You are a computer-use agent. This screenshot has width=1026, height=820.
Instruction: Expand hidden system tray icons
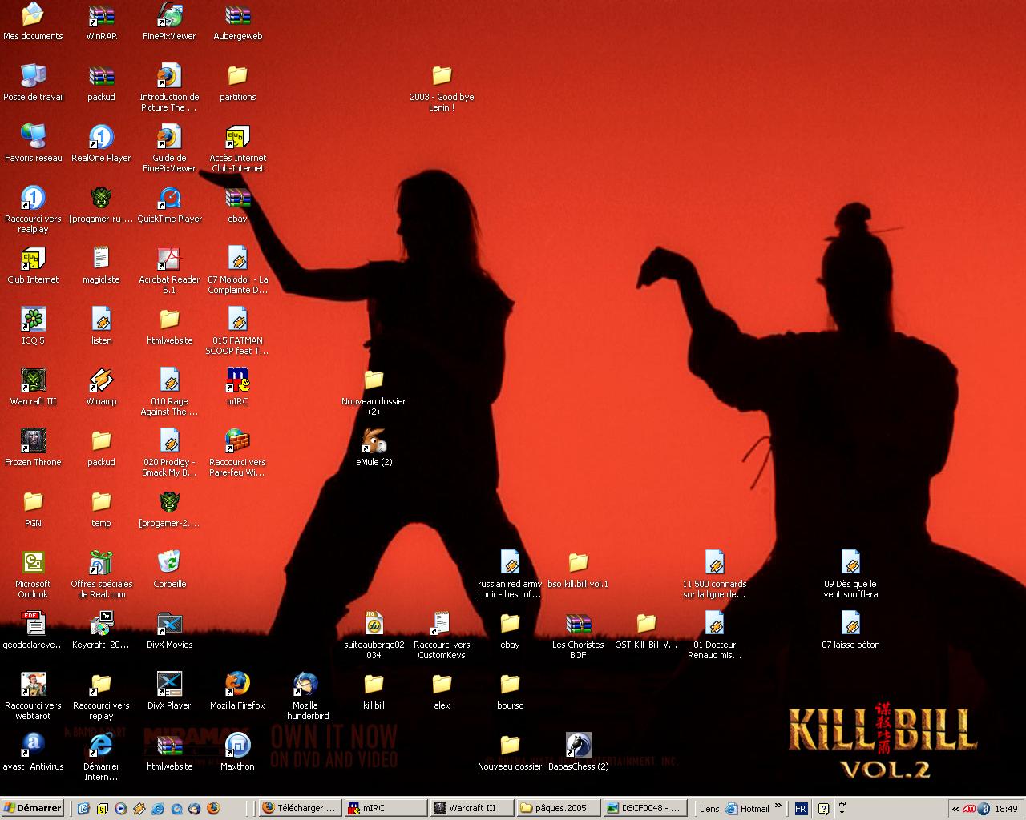[x=955, y=809]
